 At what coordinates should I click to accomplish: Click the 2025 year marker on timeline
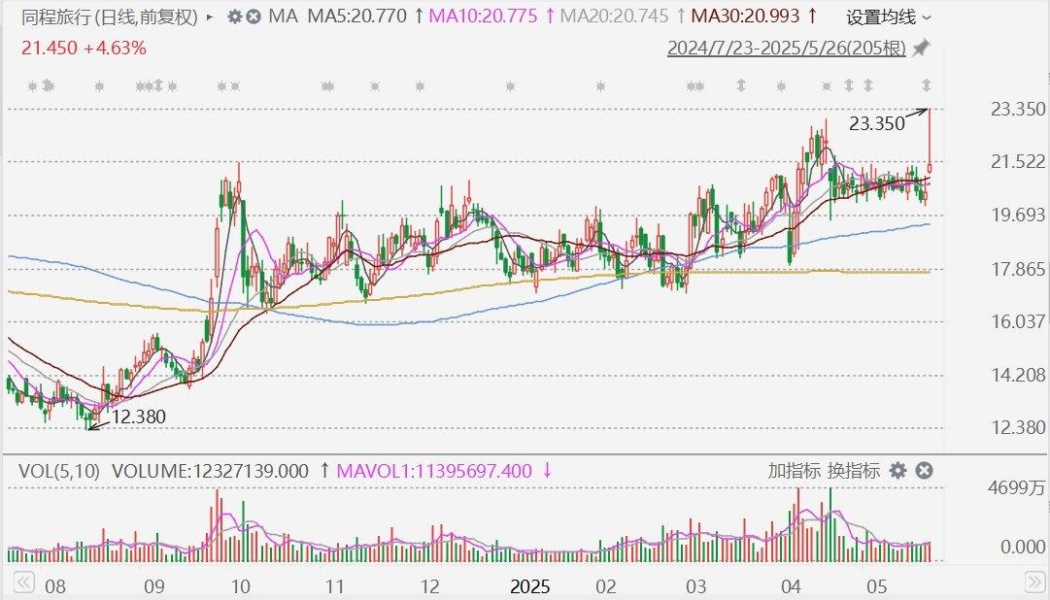click(530, 586)
